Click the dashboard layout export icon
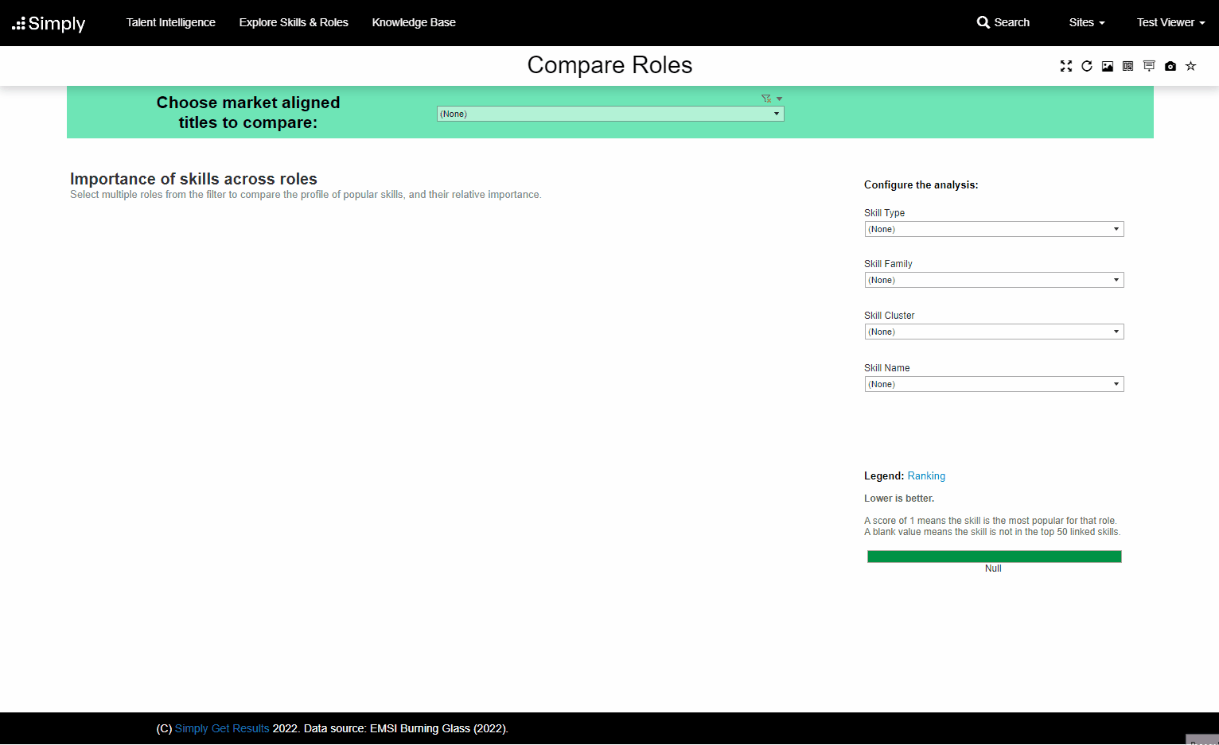The height and width of the screenshot is (745, 1219). 1128,66
